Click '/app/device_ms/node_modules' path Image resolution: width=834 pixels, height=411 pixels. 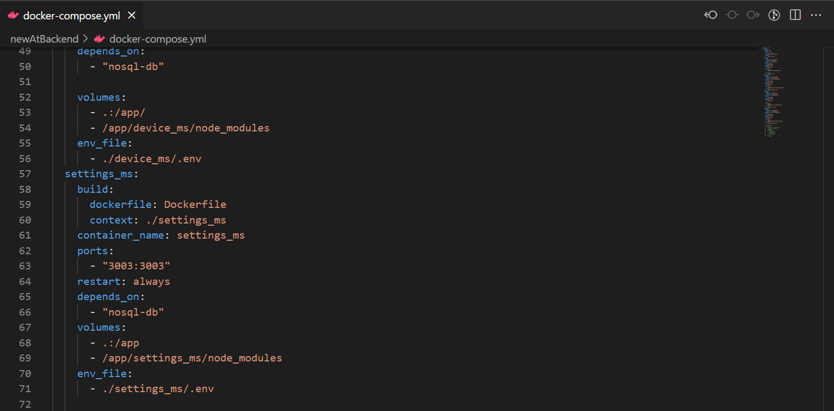(x=186, y=128)
